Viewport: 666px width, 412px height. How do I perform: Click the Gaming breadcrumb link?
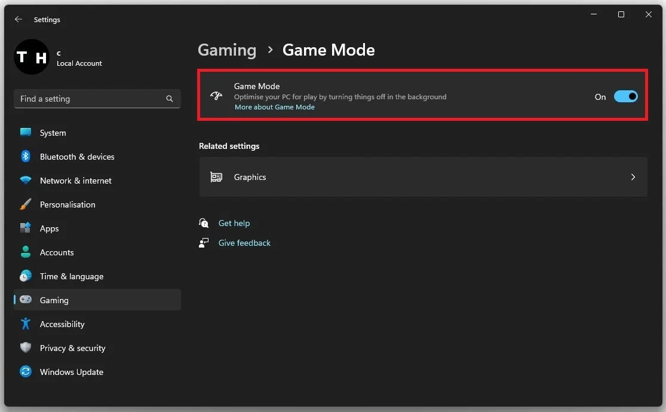tap(227, 50)
